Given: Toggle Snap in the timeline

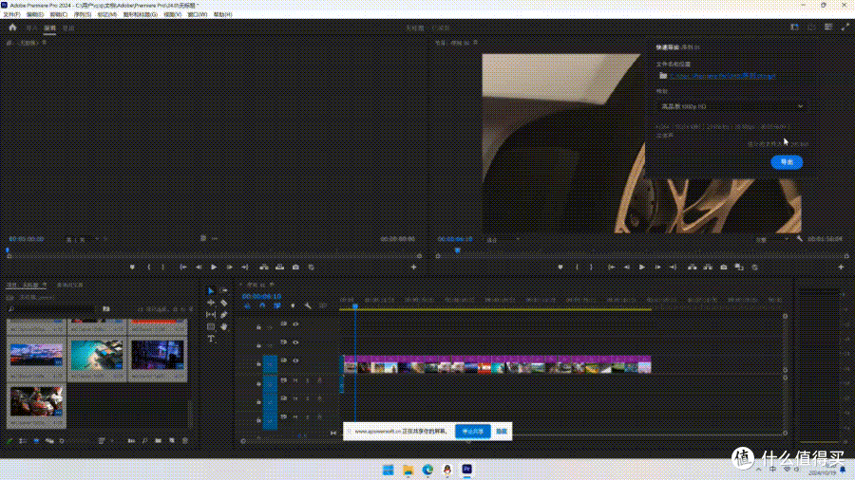Looking at the screenshot, I should click(262, 306).
